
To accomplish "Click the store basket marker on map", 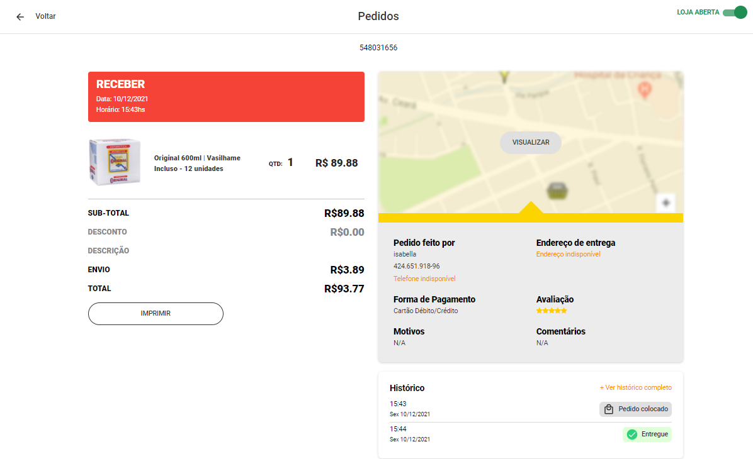I will pos(556,189).
